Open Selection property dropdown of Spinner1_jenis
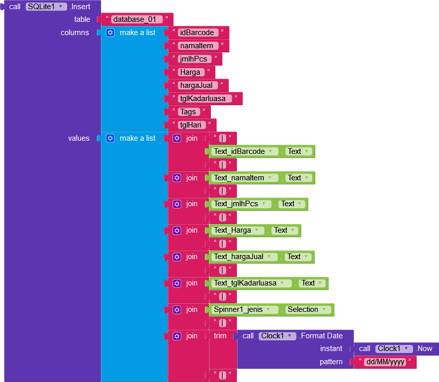 308,309
